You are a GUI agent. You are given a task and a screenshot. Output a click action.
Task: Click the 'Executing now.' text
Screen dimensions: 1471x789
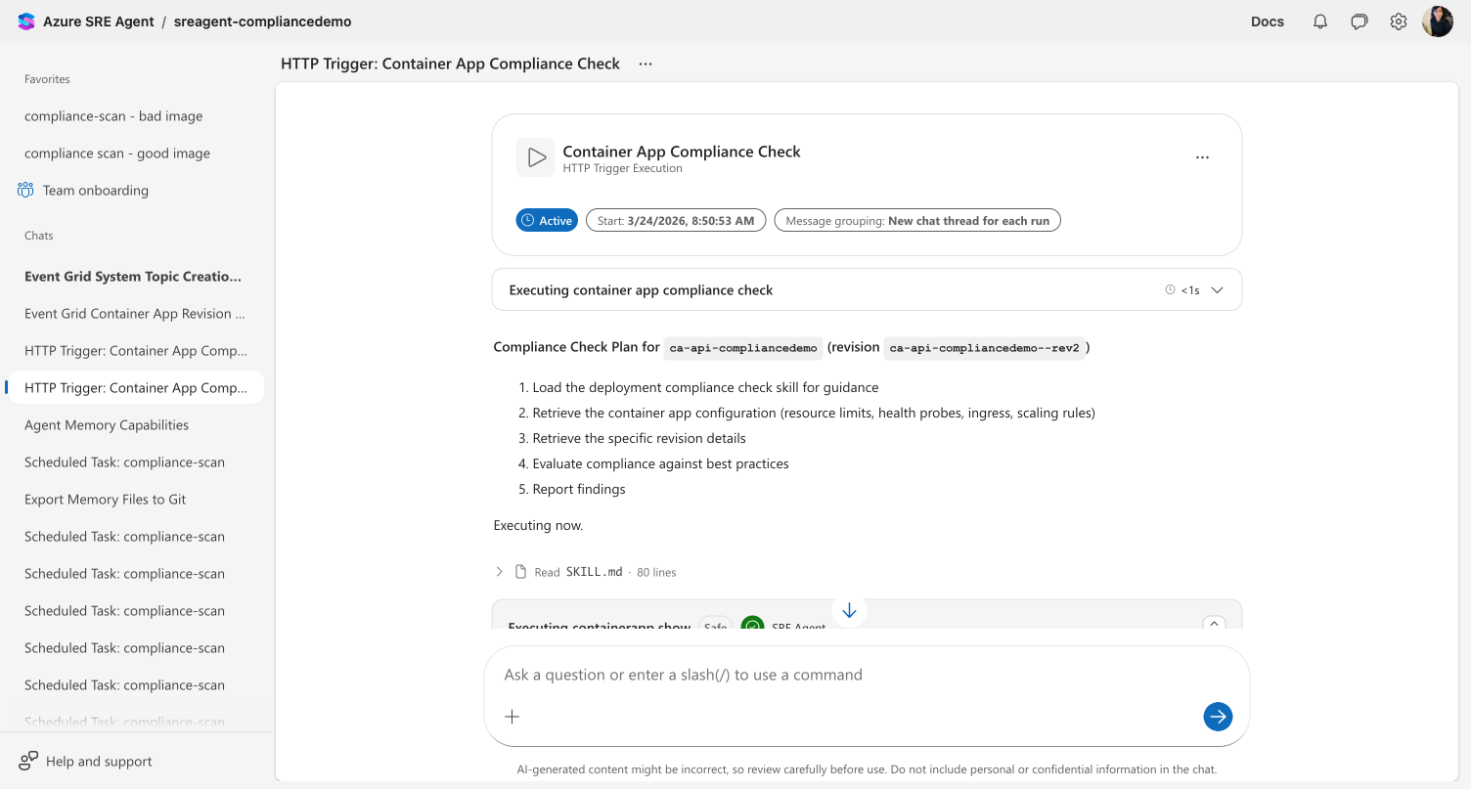click(x=538, y=525)
